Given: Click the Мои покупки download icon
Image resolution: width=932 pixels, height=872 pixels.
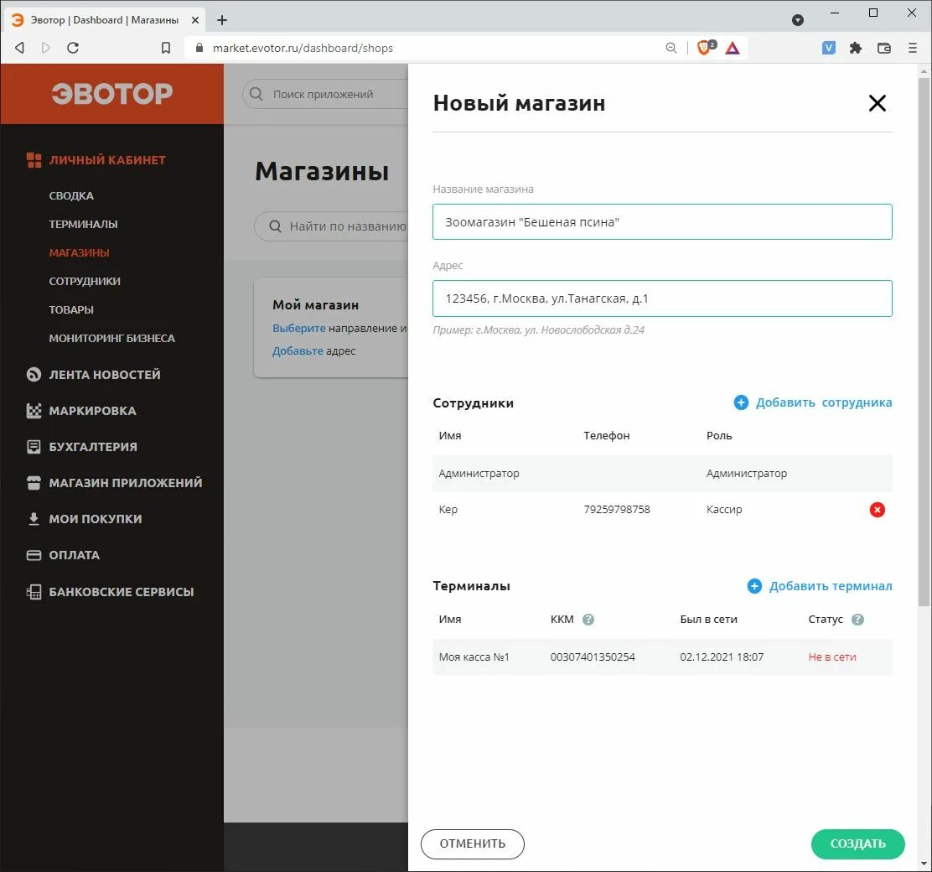Looking at the screenshot, I should (x=34, y=519).
